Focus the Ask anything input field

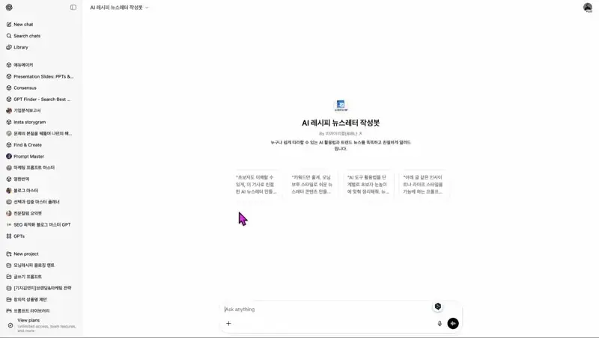326,310
